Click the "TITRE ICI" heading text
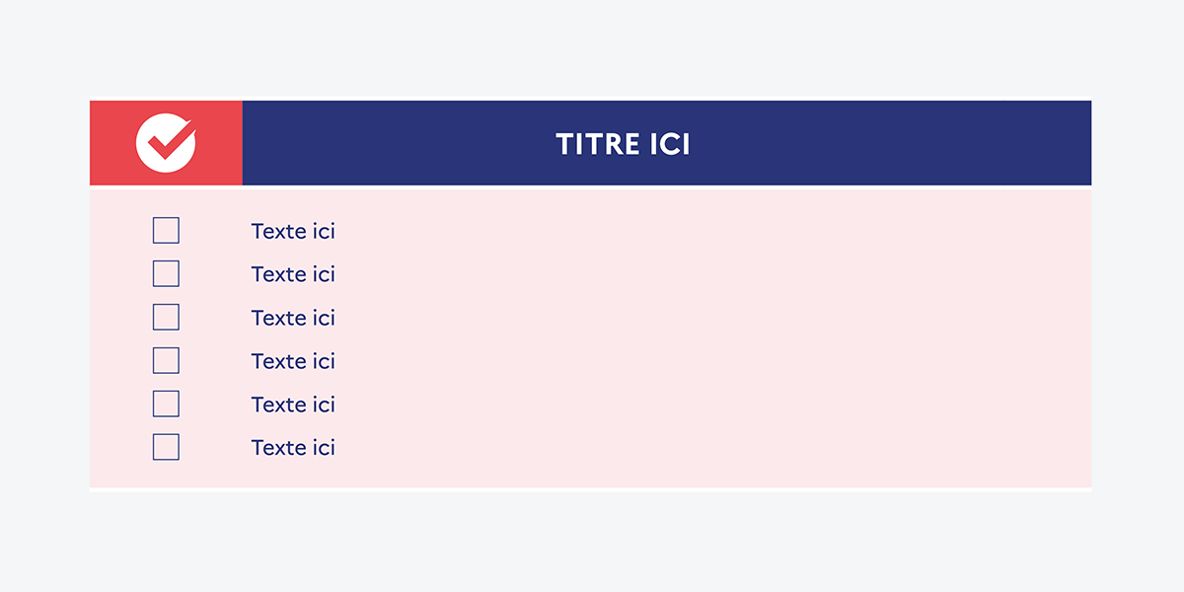This screenshot has height=592, width=1184. 623,144
